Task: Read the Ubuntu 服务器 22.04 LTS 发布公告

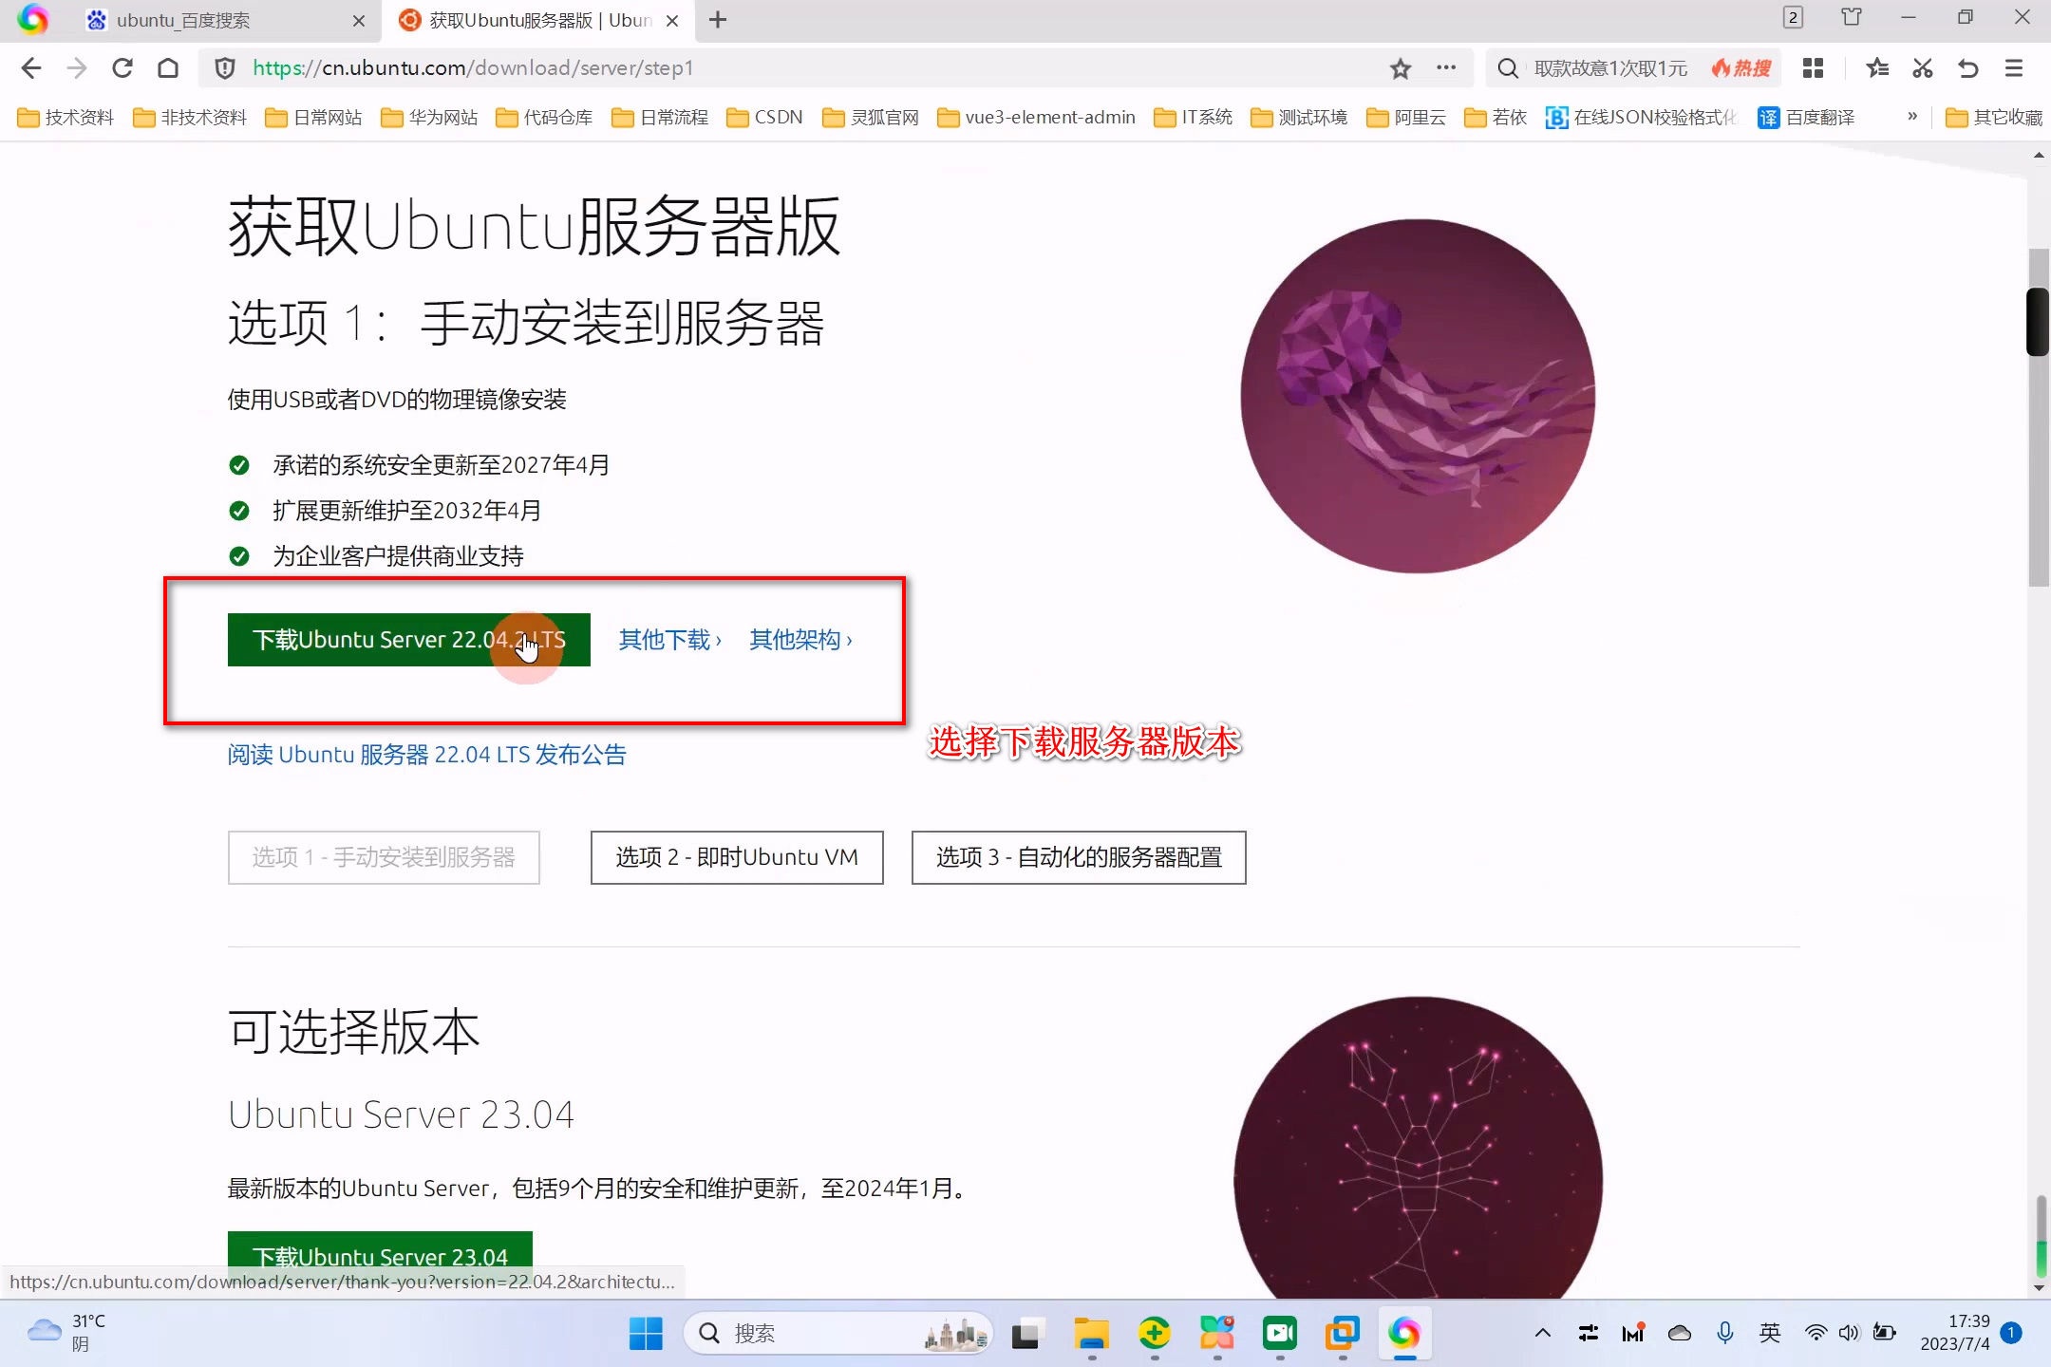Action: click(x=427, y=755)
